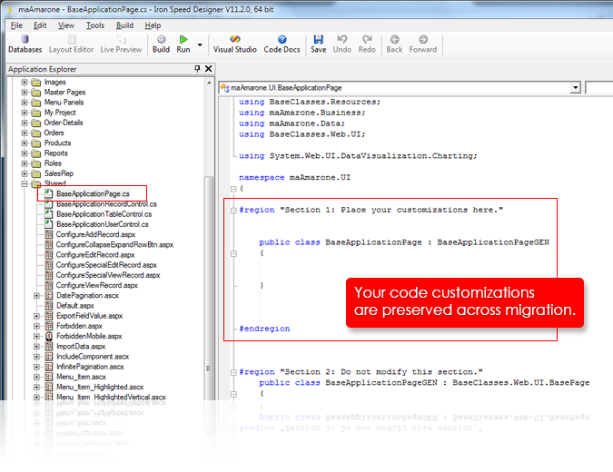
Task: Open Code Docs help
Action: point(282,44)
